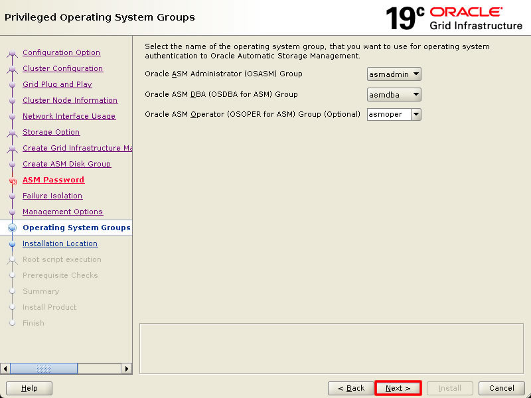Go to the Create ASM Disk Group step
Viewport: 531px width, 398px height.
click(x=67, y=164)
